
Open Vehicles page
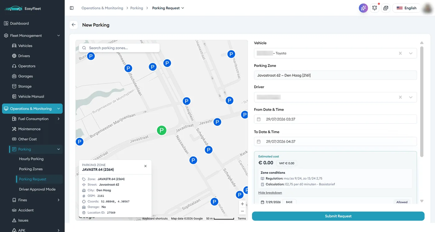[25, 46]
